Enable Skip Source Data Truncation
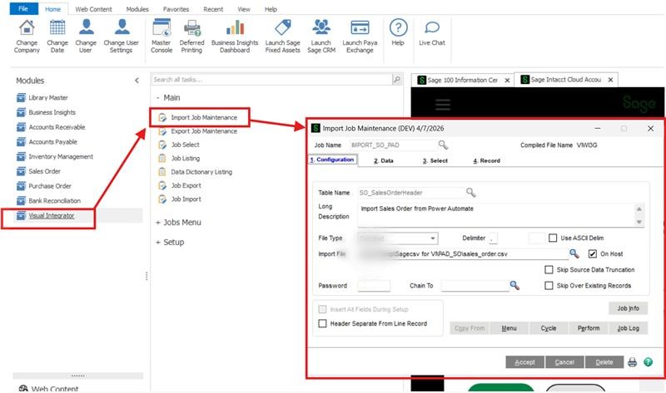666x393 pixels. (x=549, y=270)
